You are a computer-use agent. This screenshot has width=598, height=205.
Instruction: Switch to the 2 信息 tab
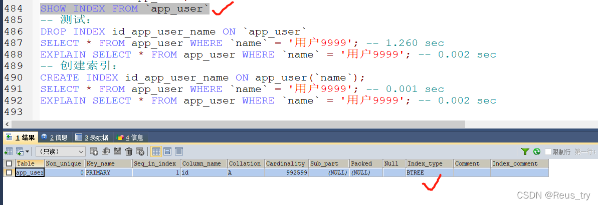pos(54,137)
